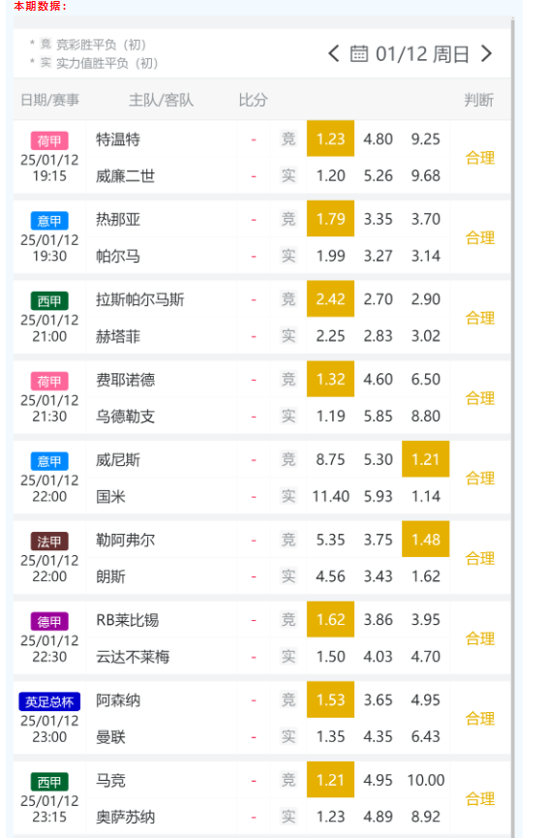The image size is (548, 838).
Task: Click the purple 德甲 tag for RB莱比锡
Action: click(49, 622)
